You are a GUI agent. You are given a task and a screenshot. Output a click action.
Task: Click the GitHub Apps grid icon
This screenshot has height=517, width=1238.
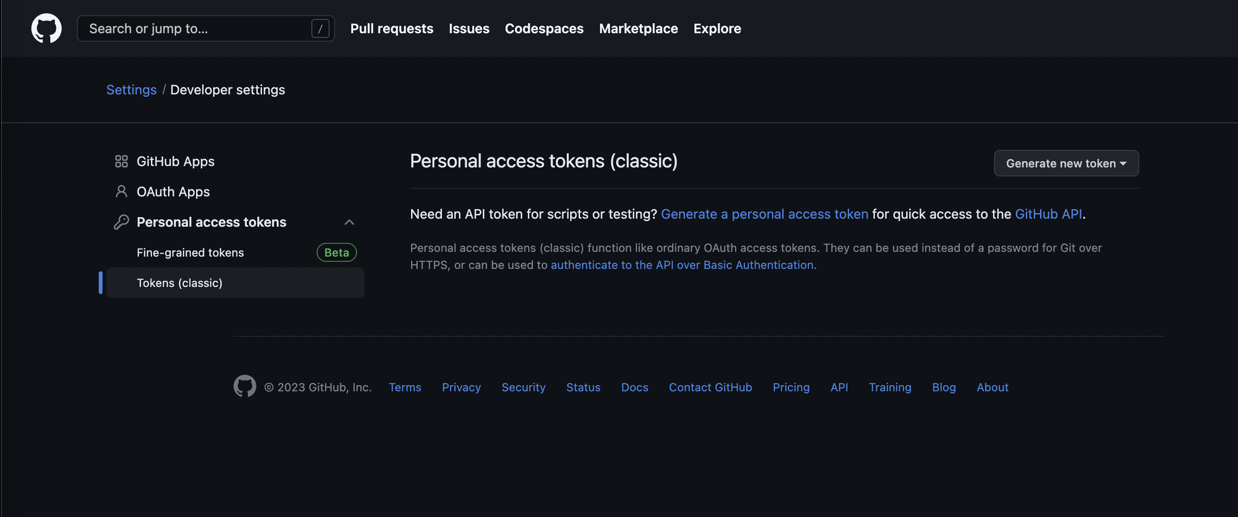[x=121, y=161]
